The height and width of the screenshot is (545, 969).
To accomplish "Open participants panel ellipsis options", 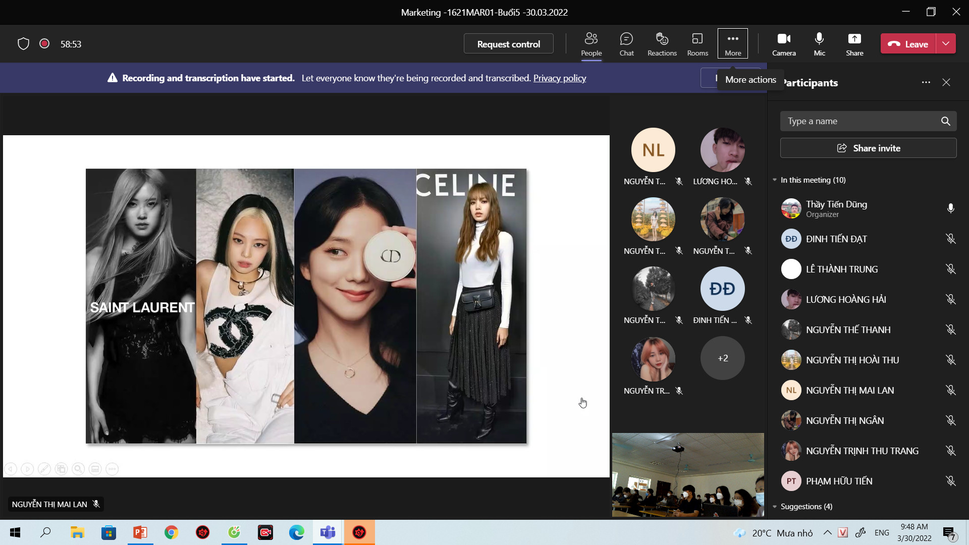I will tap(926, 82).
